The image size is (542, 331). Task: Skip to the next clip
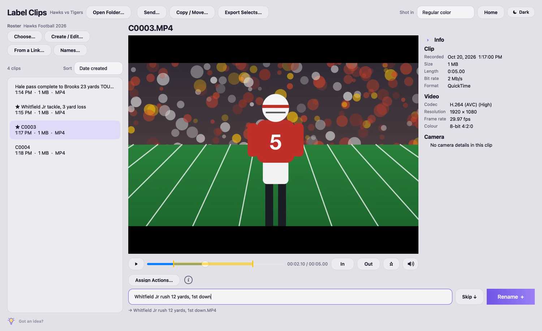(x=469, y=297)
